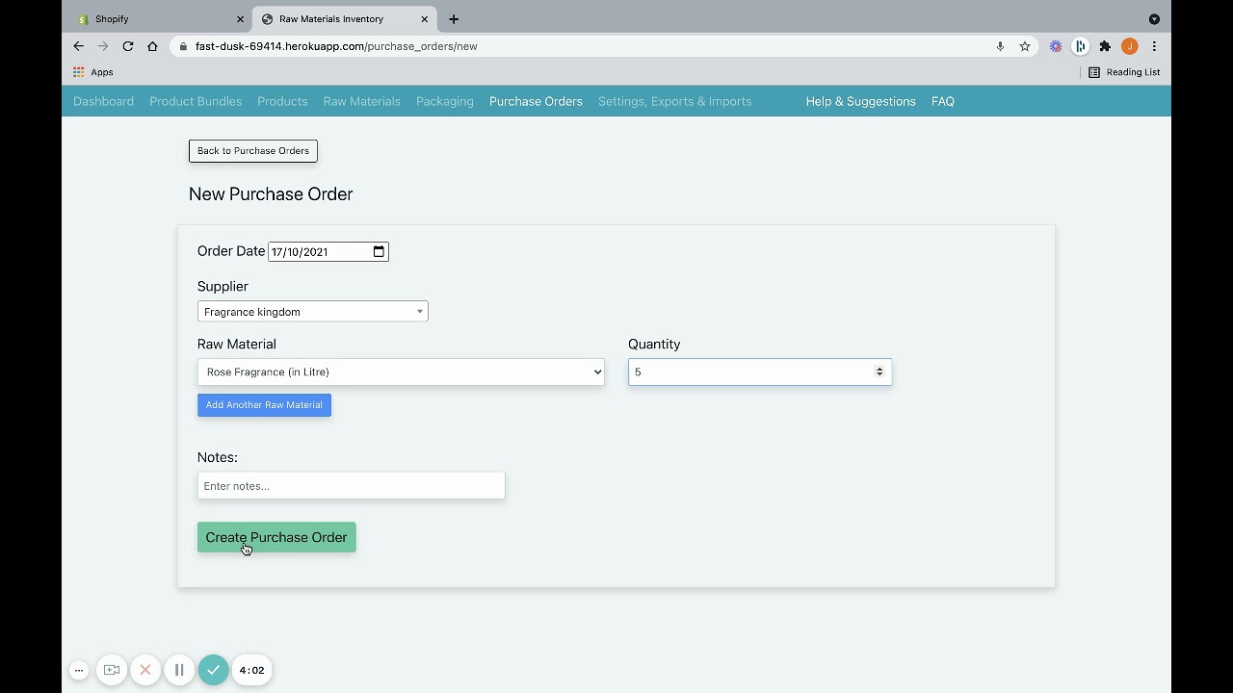Viewport: 1233px width, 693px height.
Task: Click the recorder more options ellipsis
Action: [79, 670]
